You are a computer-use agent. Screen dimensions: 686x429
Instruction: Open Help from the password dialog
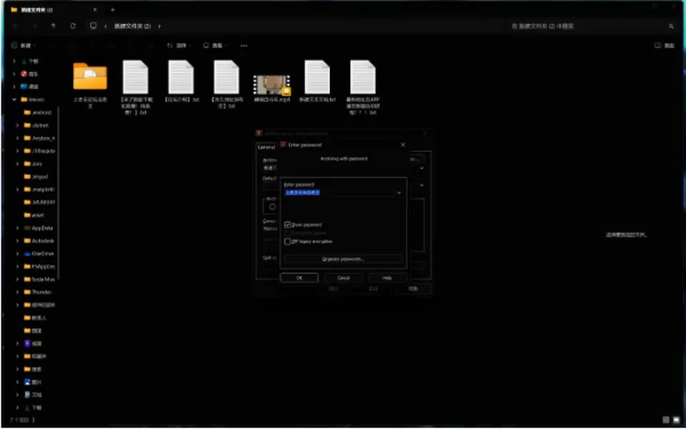387,278
